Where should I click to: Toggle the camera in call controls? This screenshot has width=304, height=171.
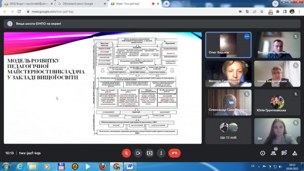(x=138, y=153)
